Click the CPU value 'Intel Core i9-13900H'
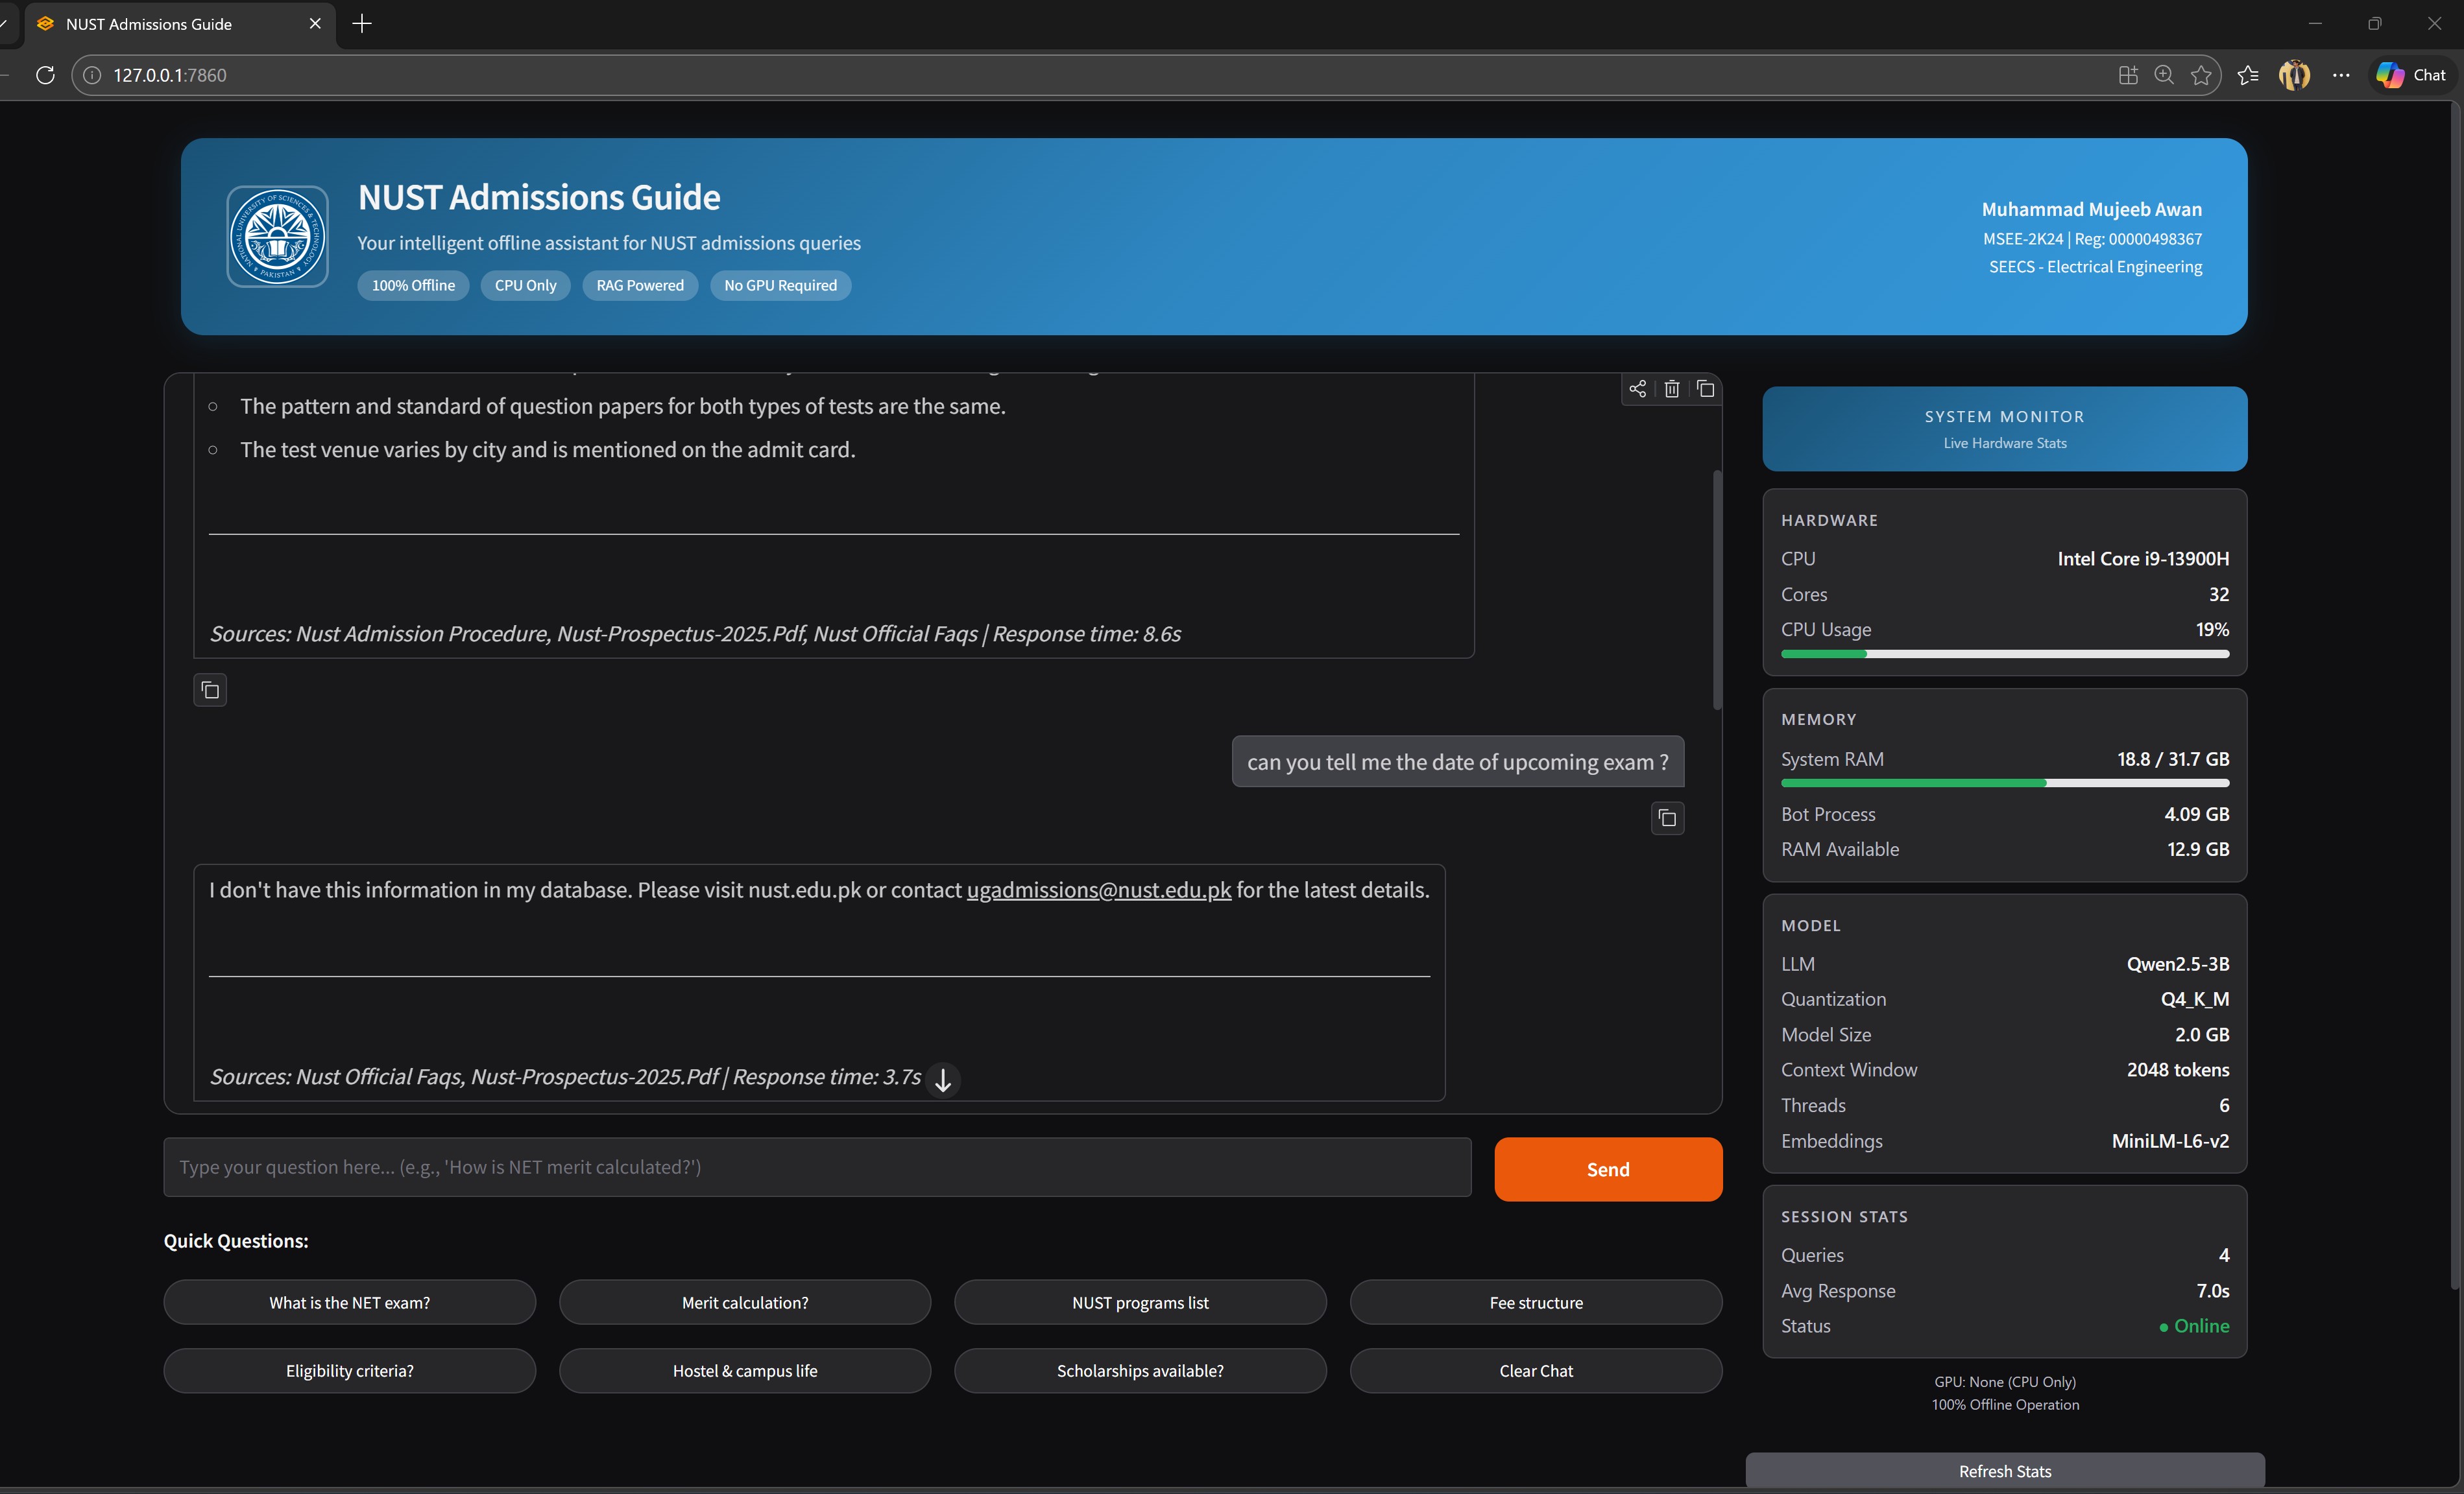2464x1494 pixels. [2143, 558]
